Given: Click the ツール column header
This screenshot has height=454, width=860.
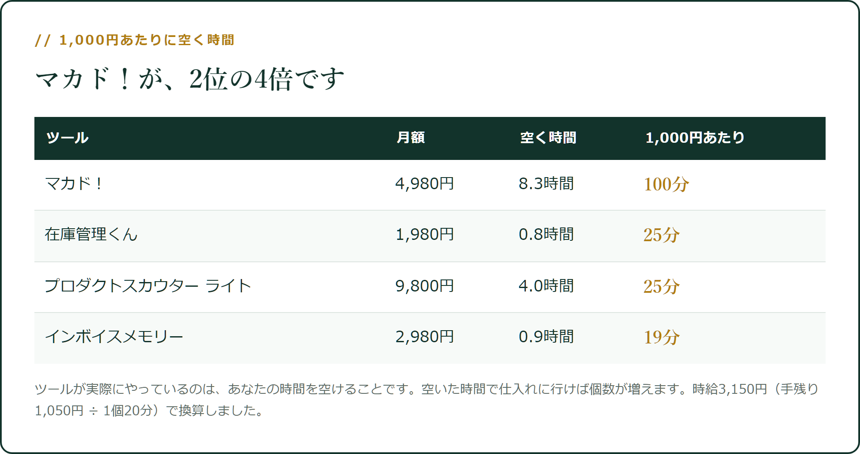Looking at the screenshot, I should pyautogui.click(x=68, y=138).
